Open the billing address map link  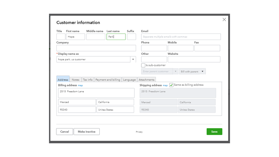(80, 85)
